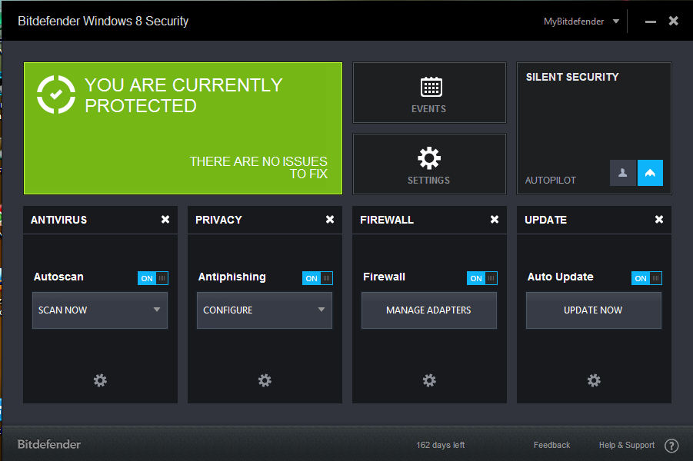Click the protected status checkmark icon
This screenshot has height=461, width=693.
56,95
